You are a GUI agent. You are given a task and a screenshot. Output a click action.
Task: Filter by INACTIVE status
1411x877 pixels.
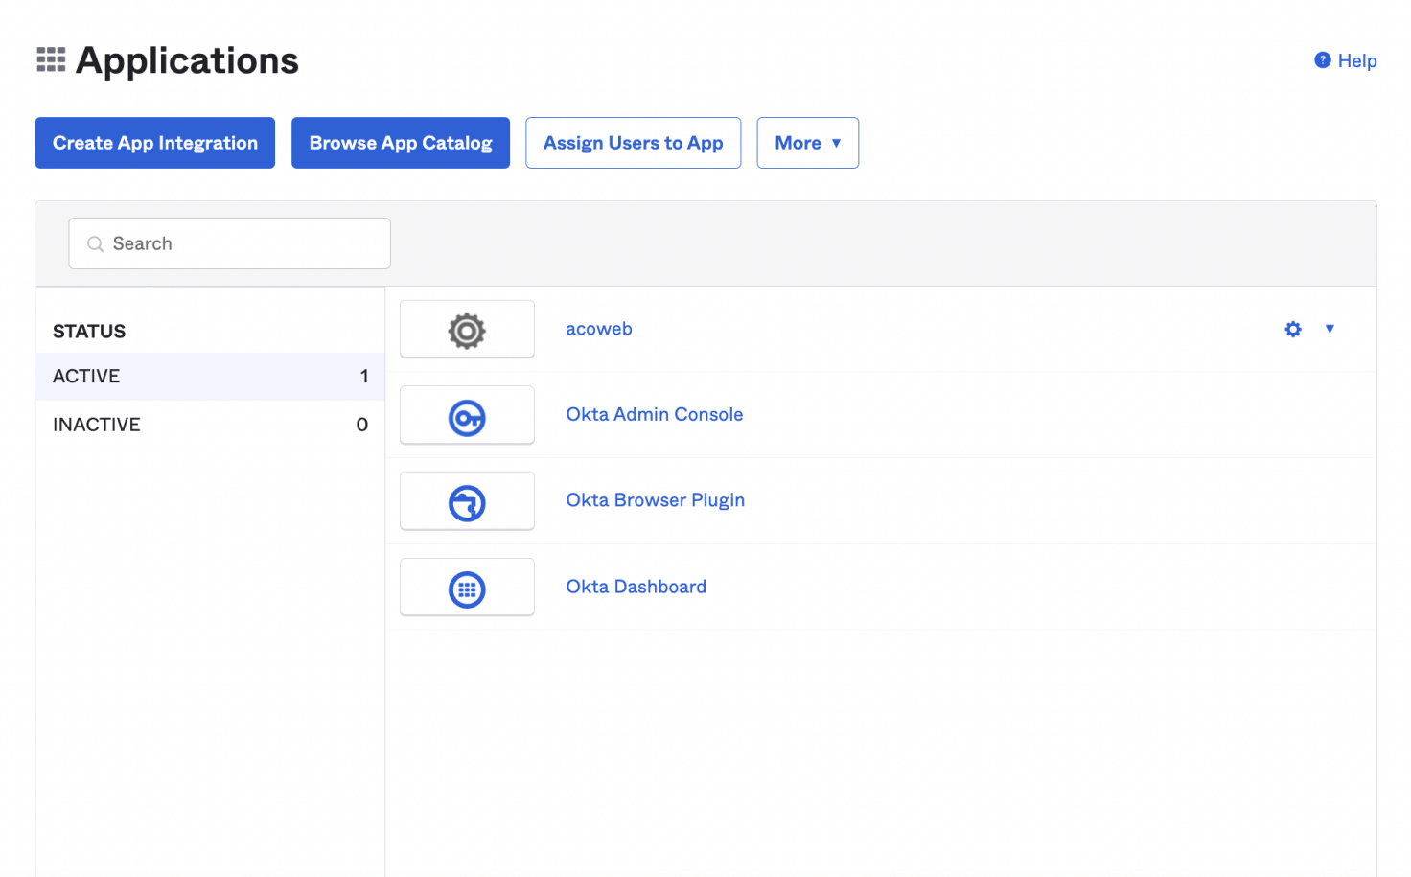(210, 425)
